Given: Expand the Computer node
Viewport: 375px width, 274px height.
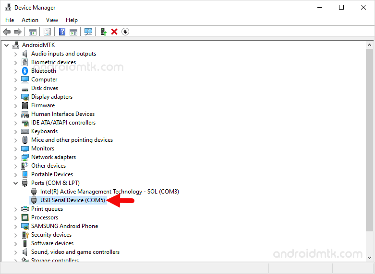Looking at the screenshot, I should pyautogui.click(x=15, y=80).
